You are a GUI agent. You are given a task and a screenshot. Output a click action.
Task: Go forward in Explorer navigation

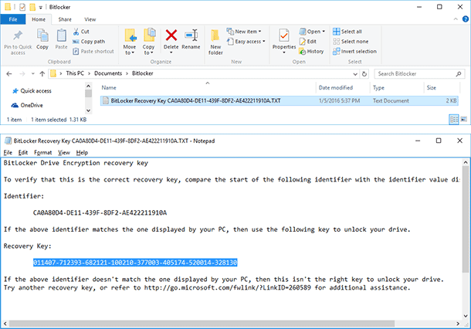pyautogui.click(x=22, y=73)
